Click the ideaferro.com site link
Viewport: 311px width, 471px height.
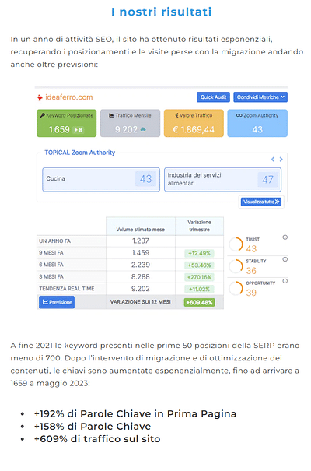(69, 97)
